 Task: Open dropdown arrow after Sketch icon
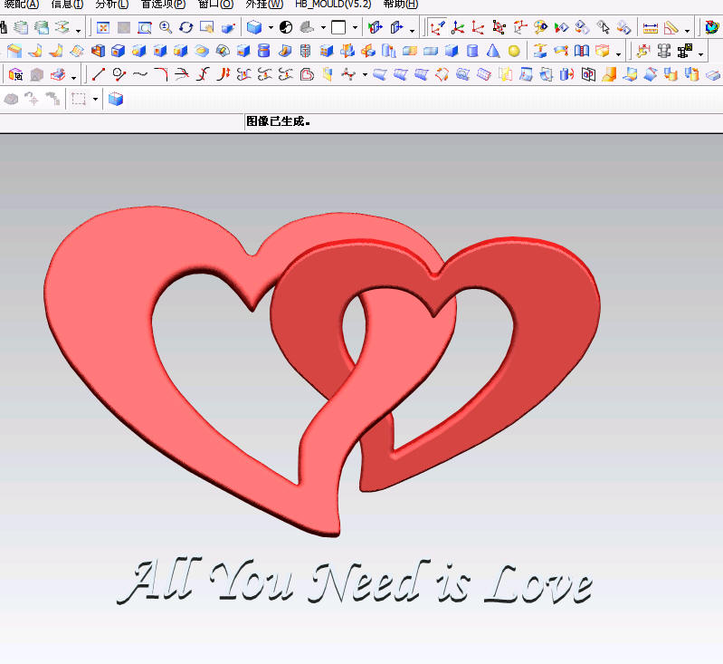pos(73,78)
